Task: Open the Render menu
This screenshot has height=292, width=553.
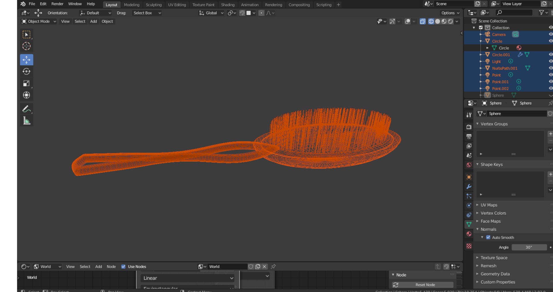Action: 57,4
